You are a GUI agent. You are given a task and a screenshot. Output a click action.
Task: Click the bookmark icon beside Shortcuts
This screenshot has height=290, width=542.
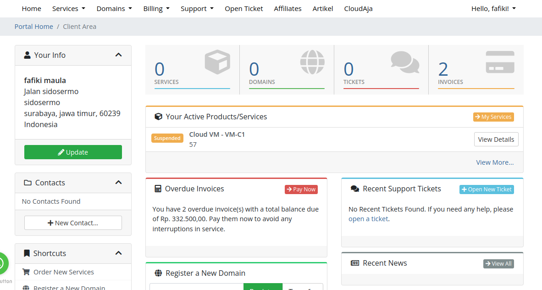click(27, 253)
